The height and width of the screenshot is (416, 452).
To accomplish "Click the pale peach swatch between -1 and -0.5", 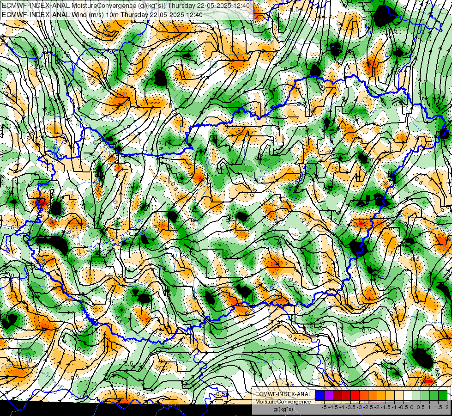I will tap(399, 395).
